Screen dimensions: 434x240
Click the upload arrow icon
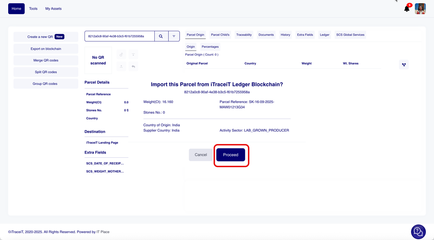[121, 66]
